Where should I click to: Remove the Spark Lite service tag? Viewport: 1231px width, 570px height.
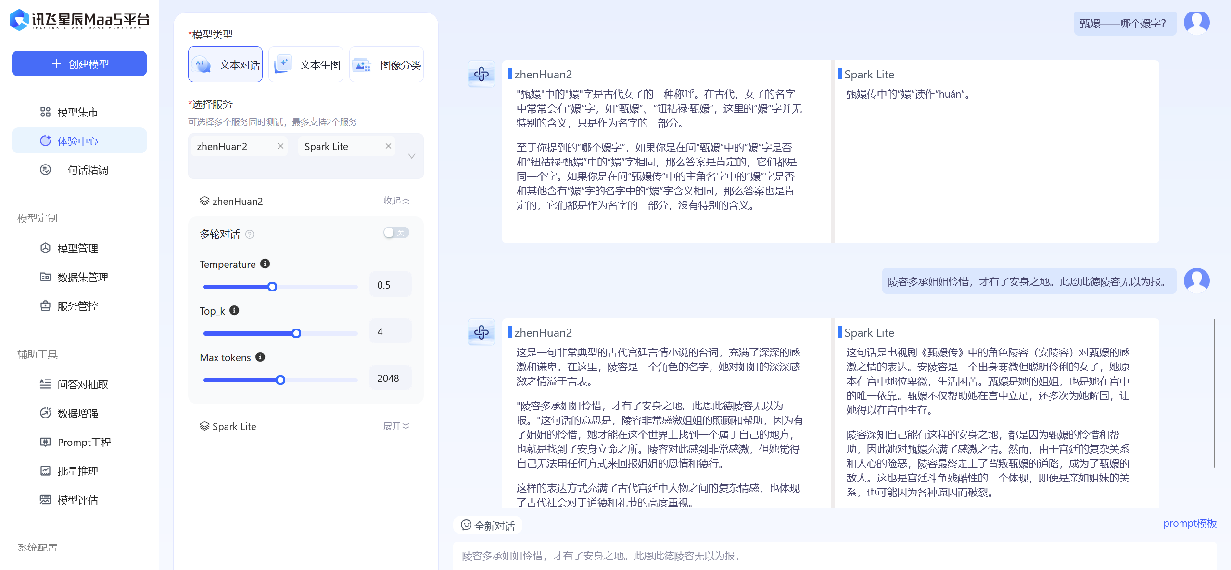(x=388, y=146)
